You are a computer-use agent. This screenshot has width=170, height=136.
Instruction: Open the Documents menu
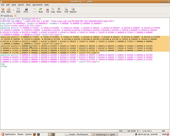37,5
